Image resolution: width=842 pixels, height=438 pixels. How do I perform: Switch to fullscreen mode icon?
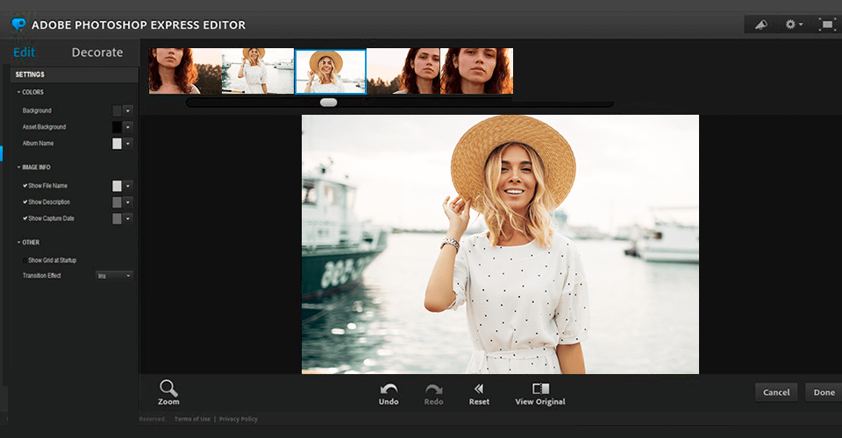coord(827,25)
